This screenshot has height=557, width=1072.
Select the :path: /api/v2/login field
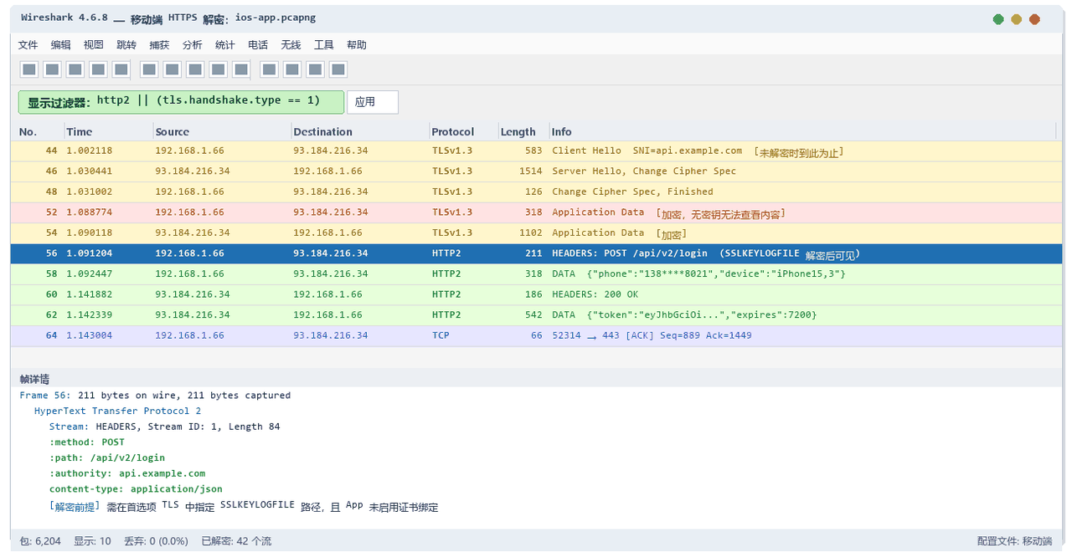click(107, 457)
